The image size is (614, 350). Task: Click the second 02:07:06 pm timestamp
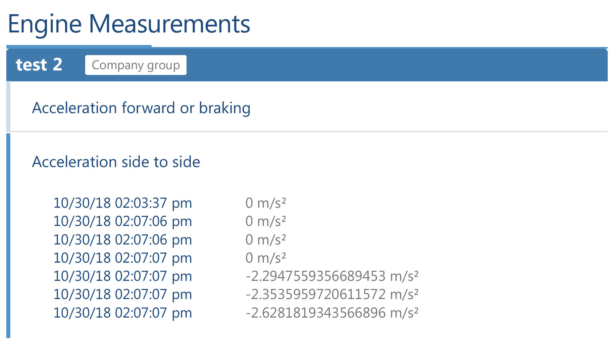123,239
